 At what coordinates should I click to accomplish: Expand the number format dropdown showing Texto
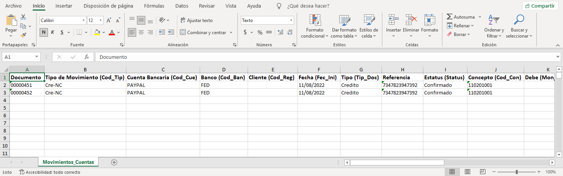pos(291,20)
